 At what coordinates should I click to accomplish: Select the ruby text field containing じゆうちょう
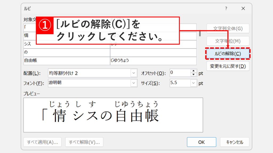[153, 60]
